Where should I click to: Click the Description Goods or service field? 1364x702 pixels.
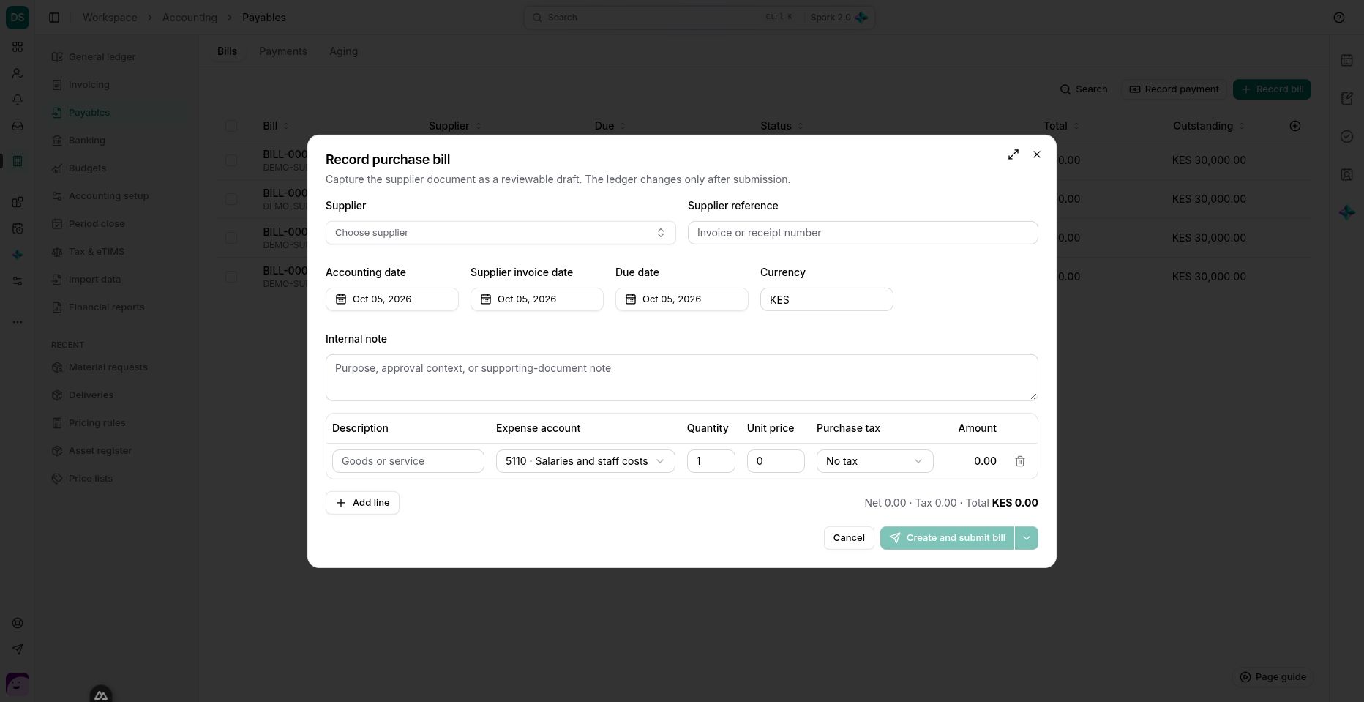[408, 461]
